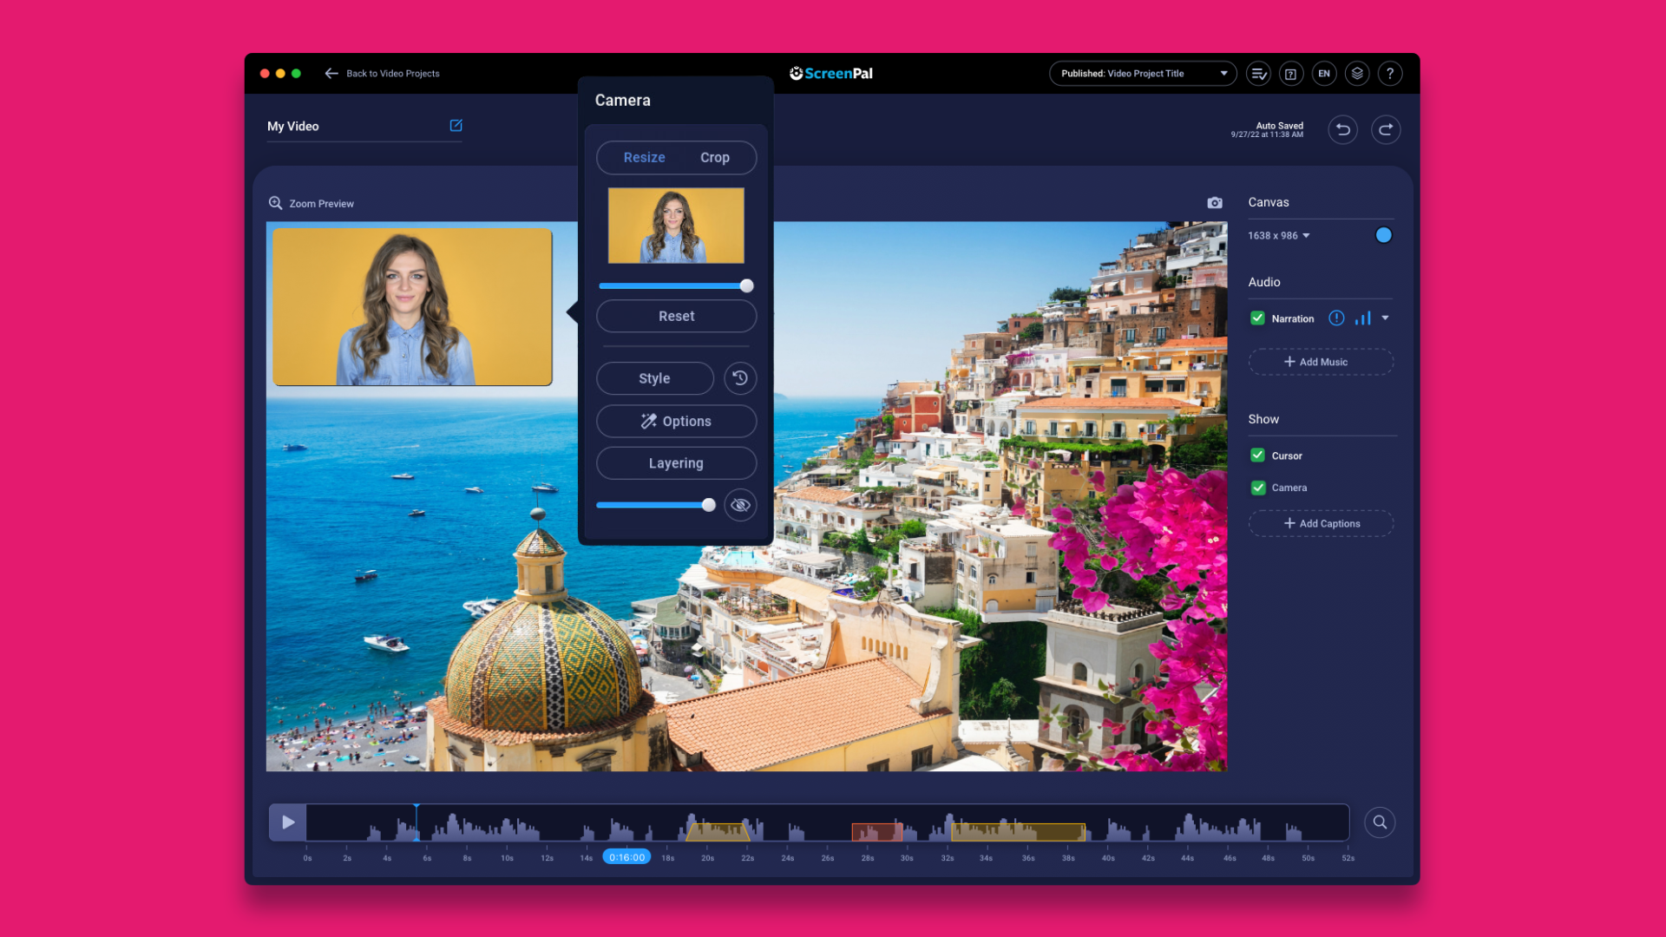This screenshot has width=1666, height=937.
Task: Click the Undo arrow near Auto Saved
Action: pyautogui.click(x=1342, y=129)
